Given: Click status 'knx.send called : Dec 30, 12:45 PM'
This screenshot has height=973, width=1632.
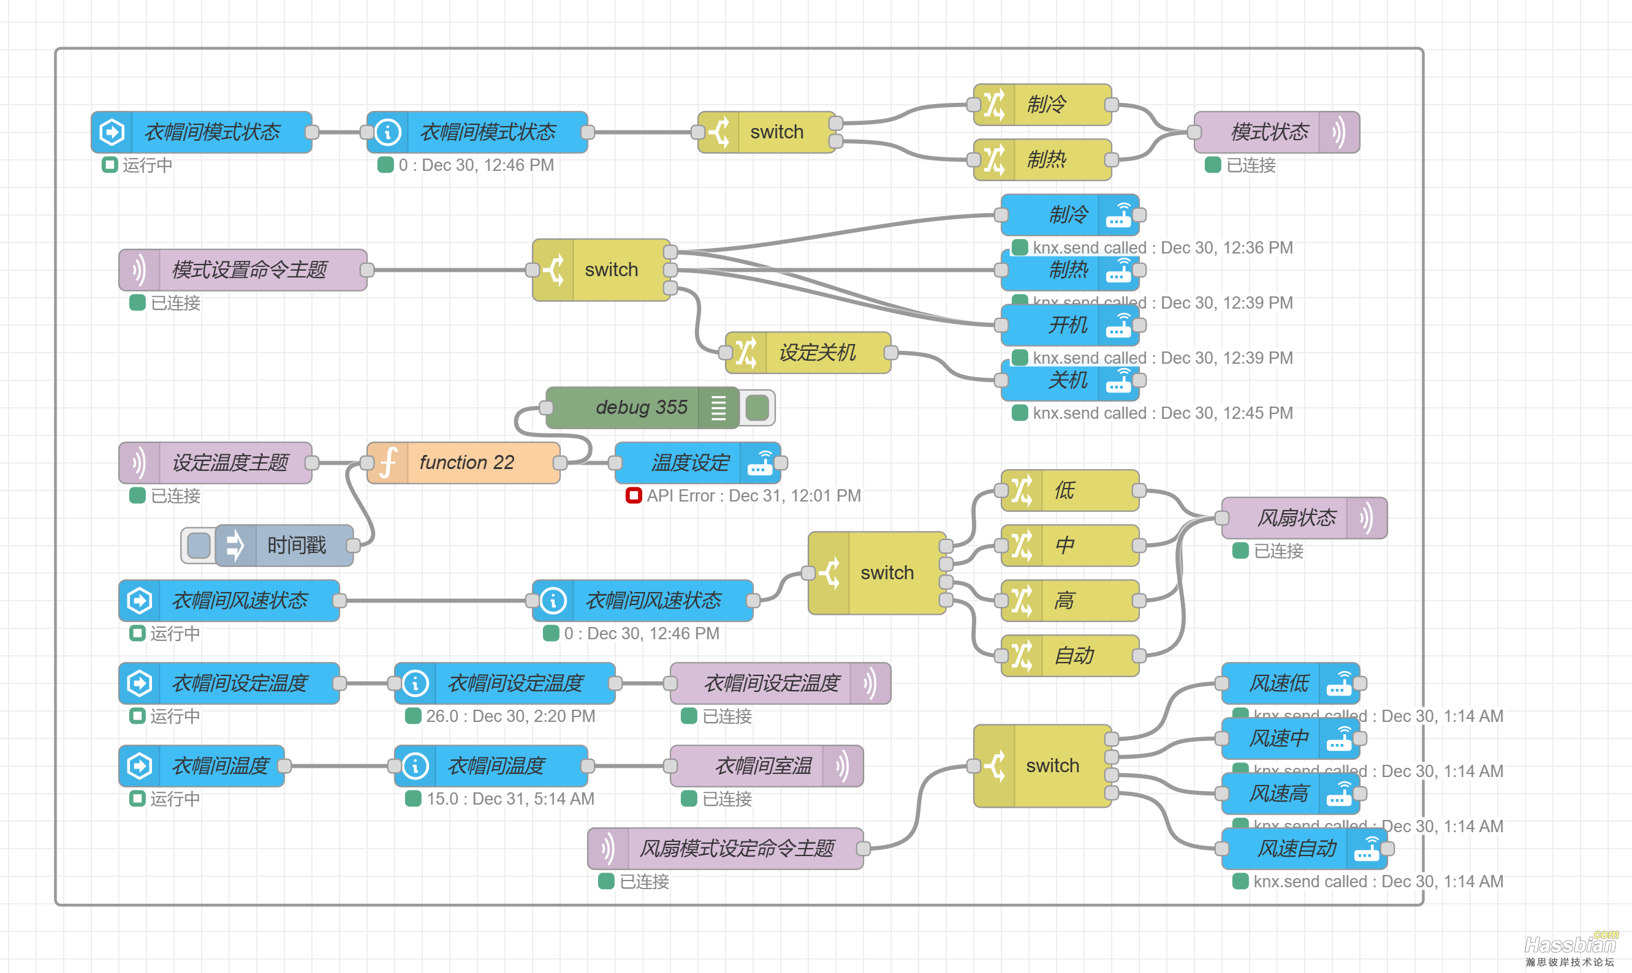Looking at the screenshot, I should pos(1163,413).
